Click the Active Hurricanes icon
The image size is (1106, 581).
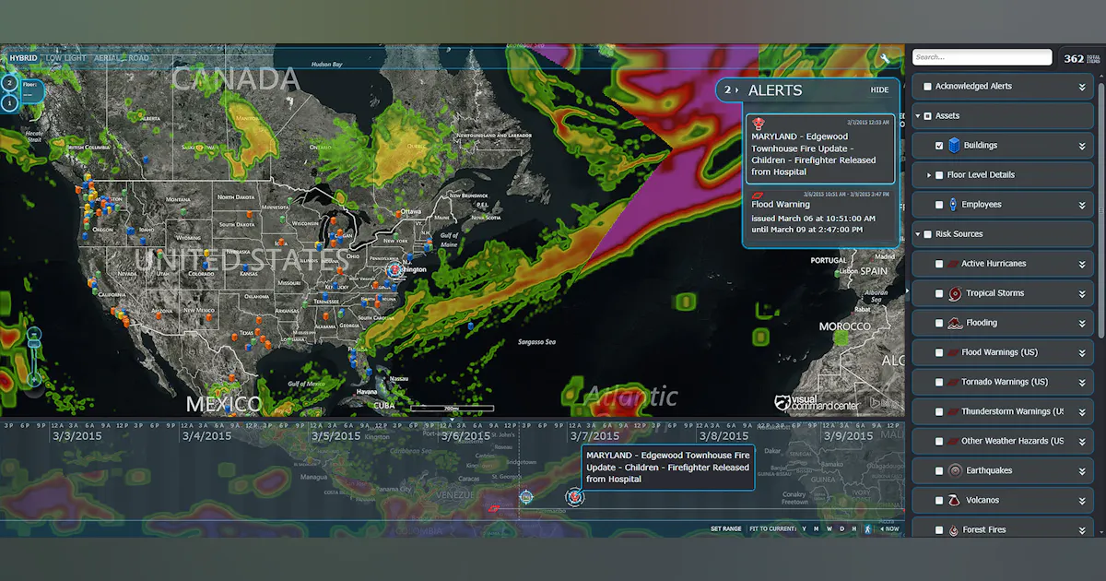click(953, 264)
